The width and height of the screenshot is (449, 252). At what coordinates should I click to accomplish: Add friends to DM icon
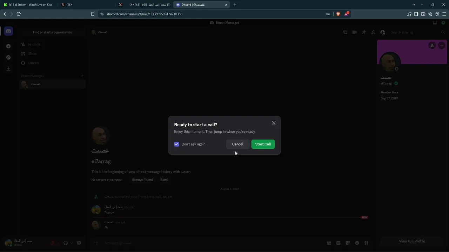coord(373,32)
